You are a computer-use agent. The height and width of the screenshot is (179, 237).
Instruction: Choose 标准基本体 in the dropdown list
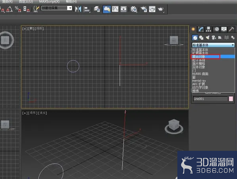coord(213,50)
